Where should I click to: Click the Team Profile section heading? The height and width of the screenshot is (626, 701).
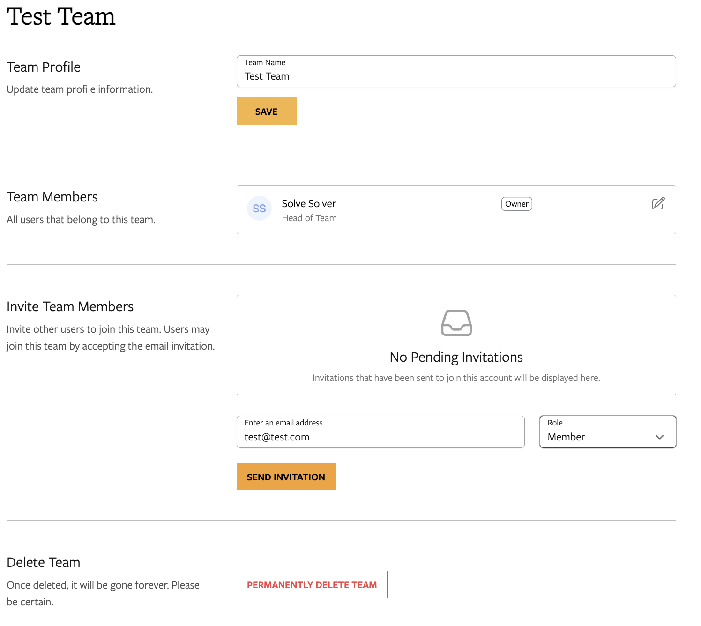44,67
